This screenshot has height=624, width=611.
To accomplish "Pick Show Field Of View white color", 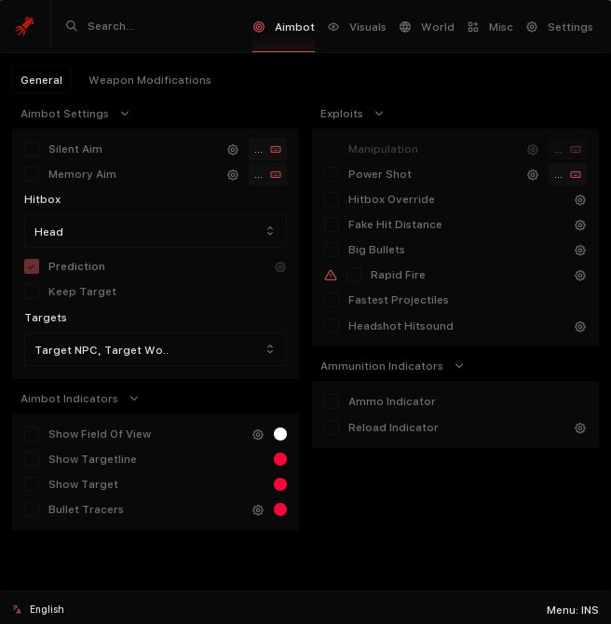I will (x=280, y=434).
